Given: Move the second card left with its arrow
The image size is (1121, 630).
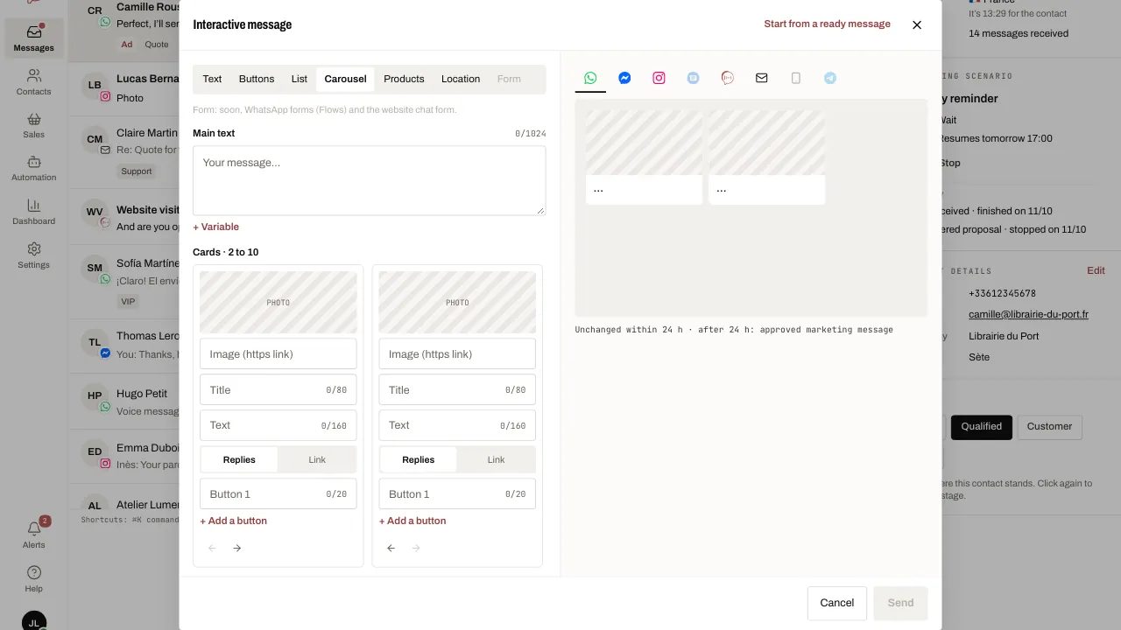Looking at the screenshot, I should pyautogui.click(x=391, y=548).
